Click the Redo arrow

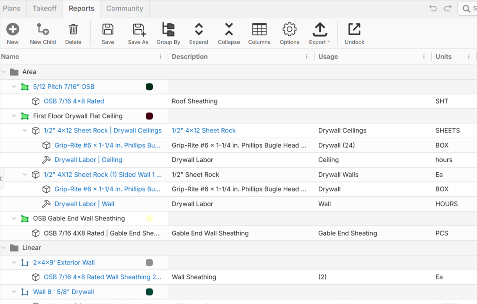(448, 8)
